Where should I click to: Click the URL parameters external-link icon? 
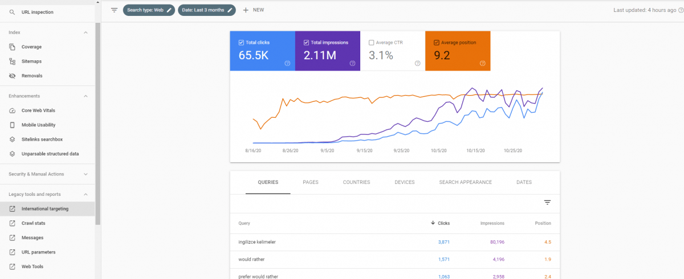click(x=12, y=252)
